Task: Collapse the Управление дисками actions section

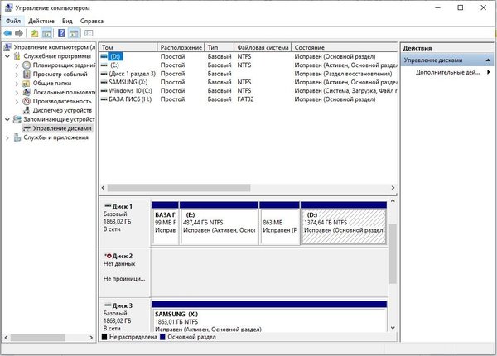Action: (488, 60)
